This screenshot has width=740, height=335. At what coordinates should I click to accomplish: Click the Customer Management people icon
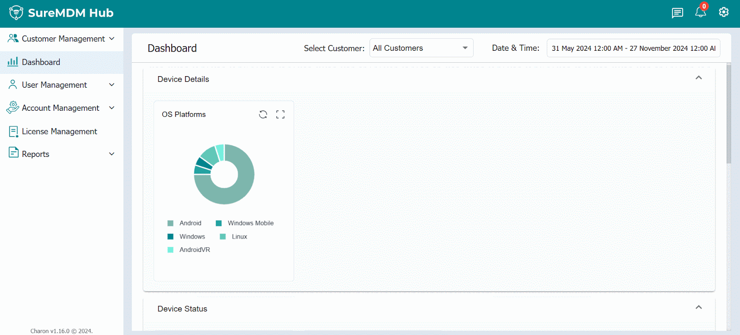click(x=13, y=38)
